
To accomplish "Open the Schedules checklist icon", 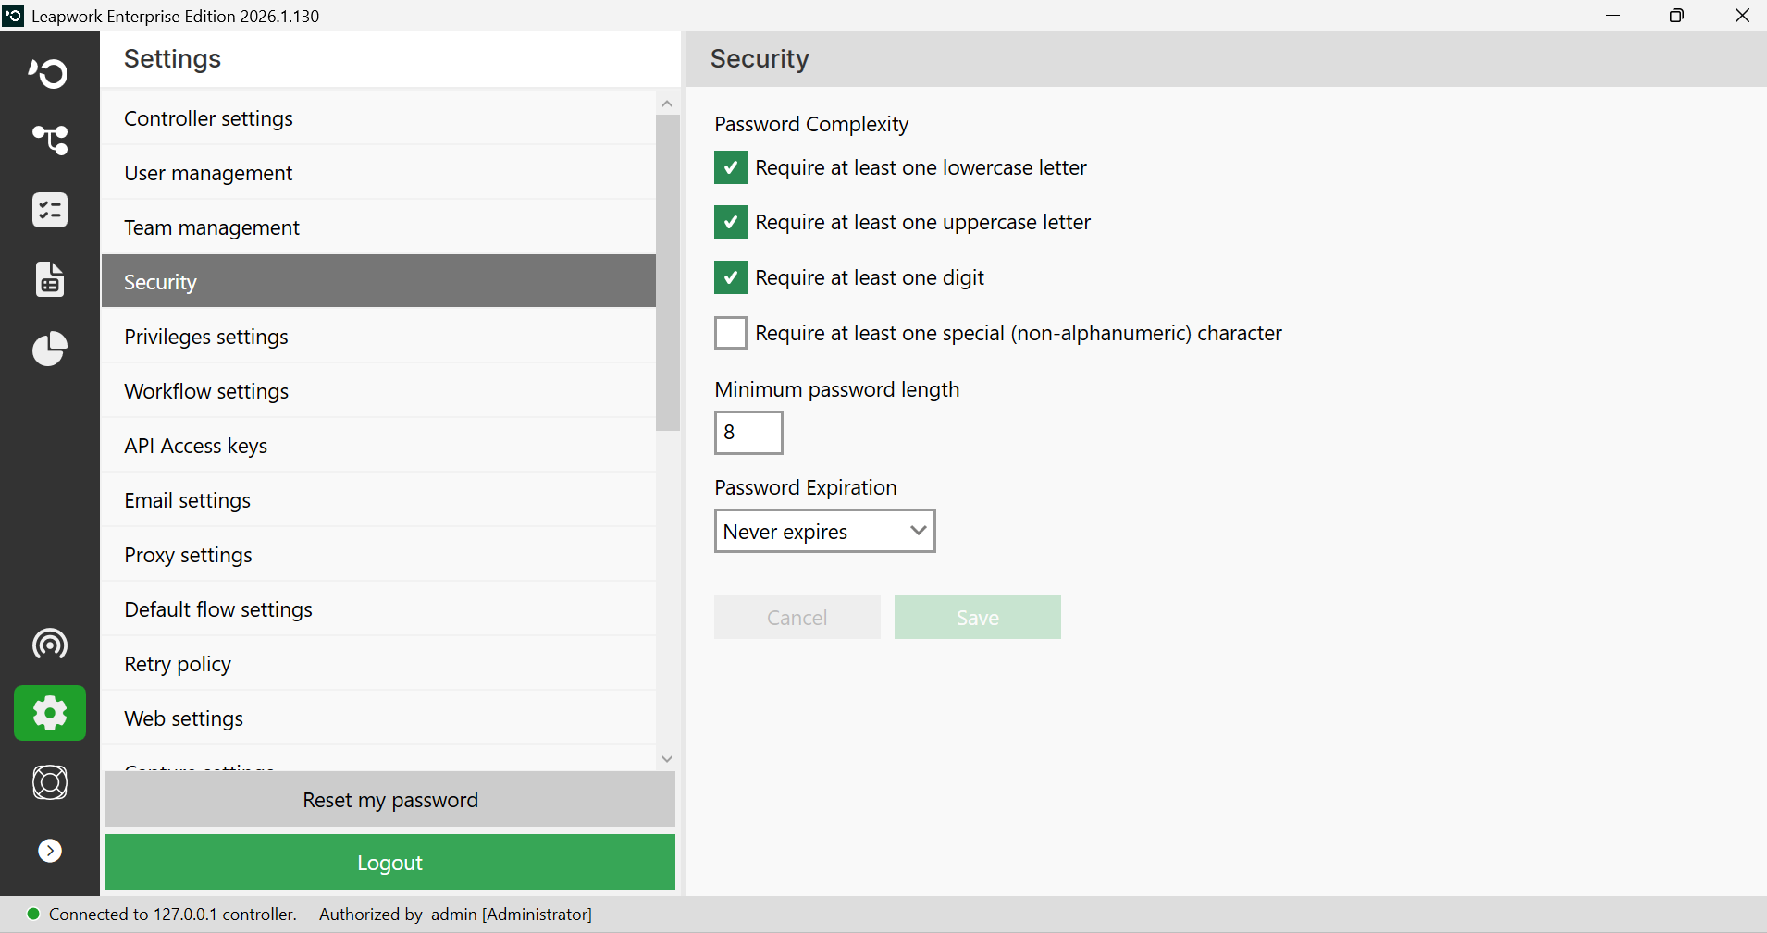I will click(x=49, y=210).
